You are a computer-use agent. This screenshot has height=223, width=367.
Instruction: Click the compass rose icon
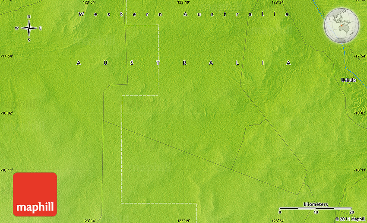coord(29,28)
